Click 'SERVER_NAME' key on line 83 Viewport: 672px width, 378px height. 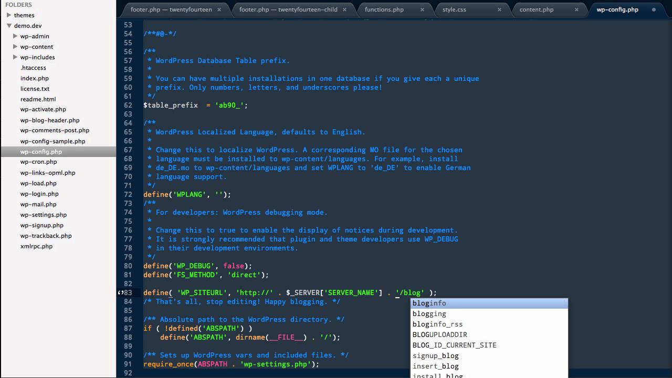[x=351, y=292]
